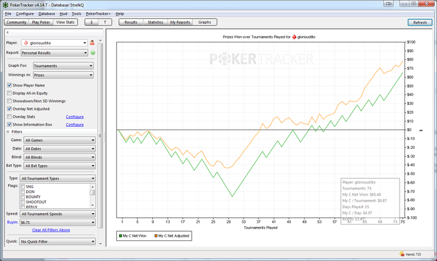Click Configure link for Overlay Stats
The height and width of the screenshot is (261, 437).
75,116
